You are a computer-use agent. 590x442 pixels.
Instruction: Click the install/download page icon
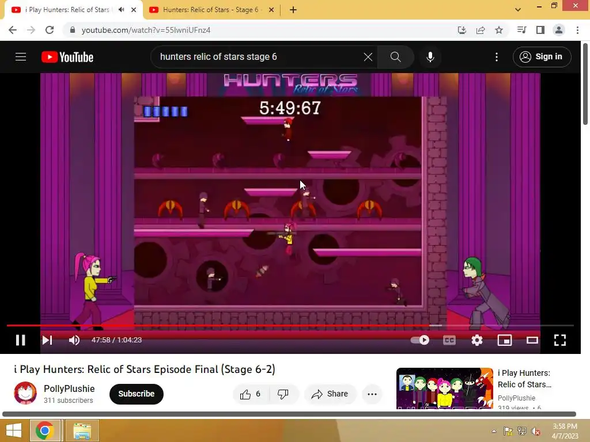click(462, 30)
